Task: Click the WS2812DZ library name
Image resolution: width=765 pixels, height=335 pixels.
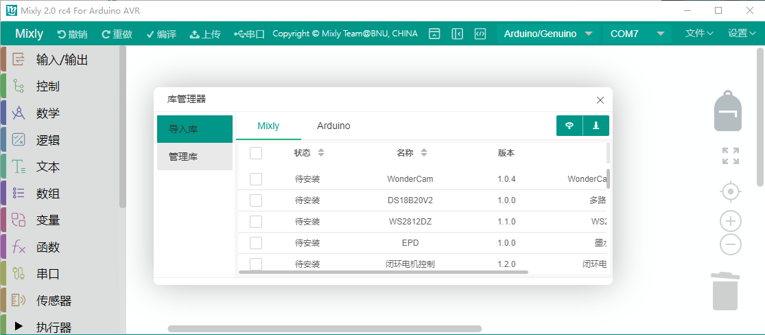Action: point(410,222)
